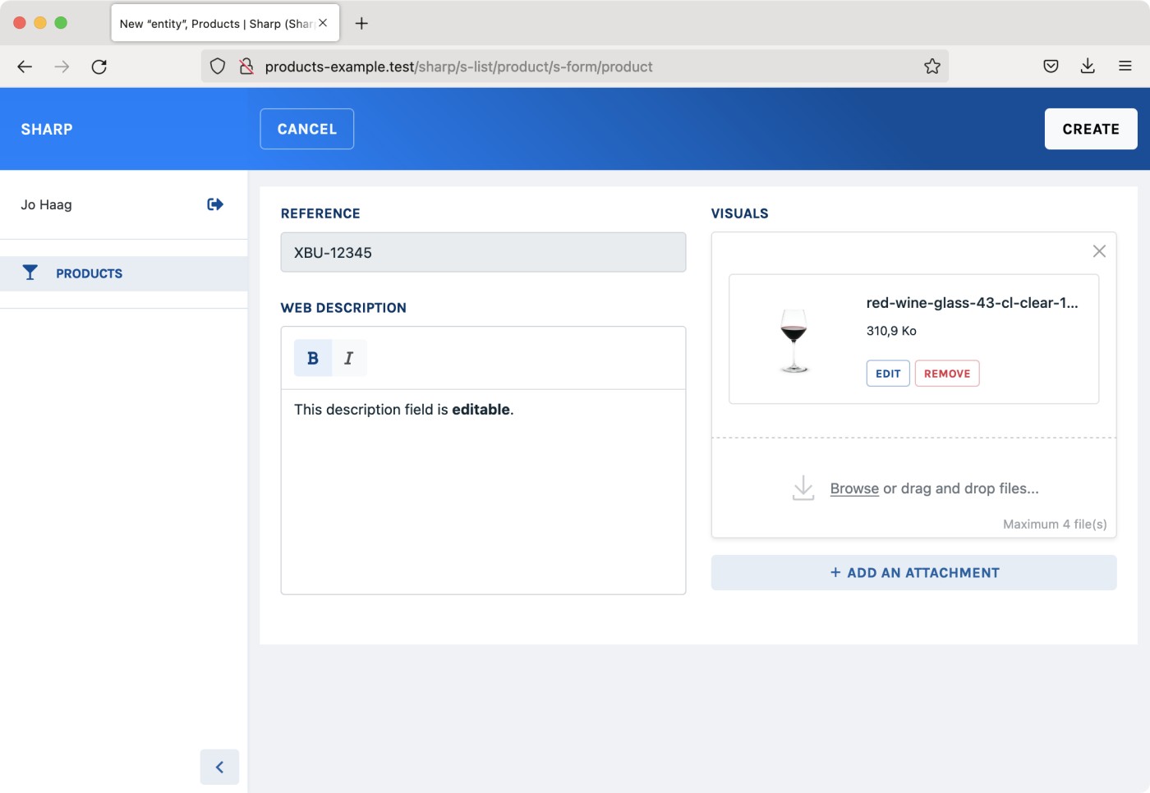Go back to the previous page
This screenshot has height=793, width=1150.
(x=25, y=66)
